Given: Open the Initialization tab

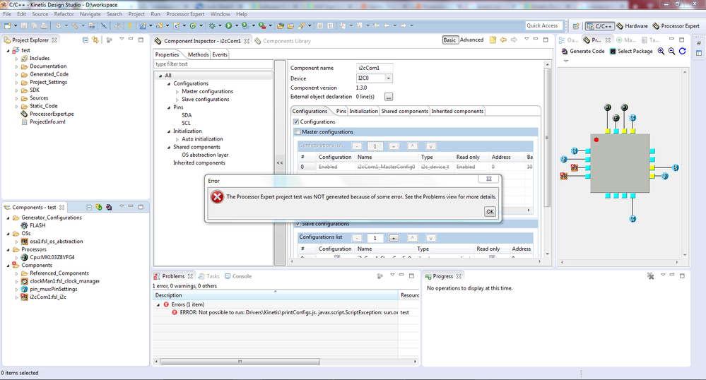Looking at the screenshot, I should click(x=363, y=111).
